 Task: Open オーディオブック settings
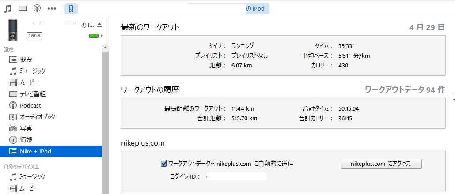click(37, 117)
